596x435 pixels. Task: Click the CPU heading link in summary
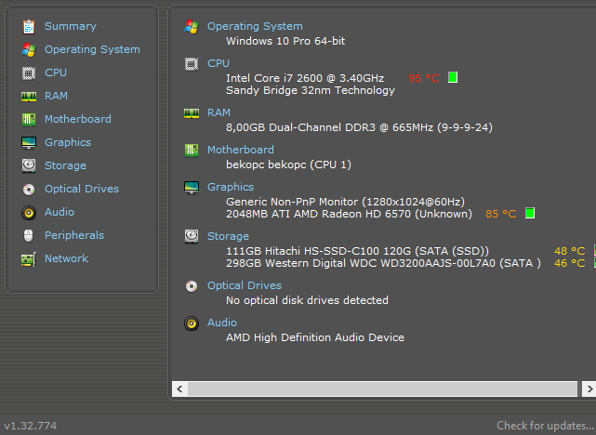tap(219, 63)
